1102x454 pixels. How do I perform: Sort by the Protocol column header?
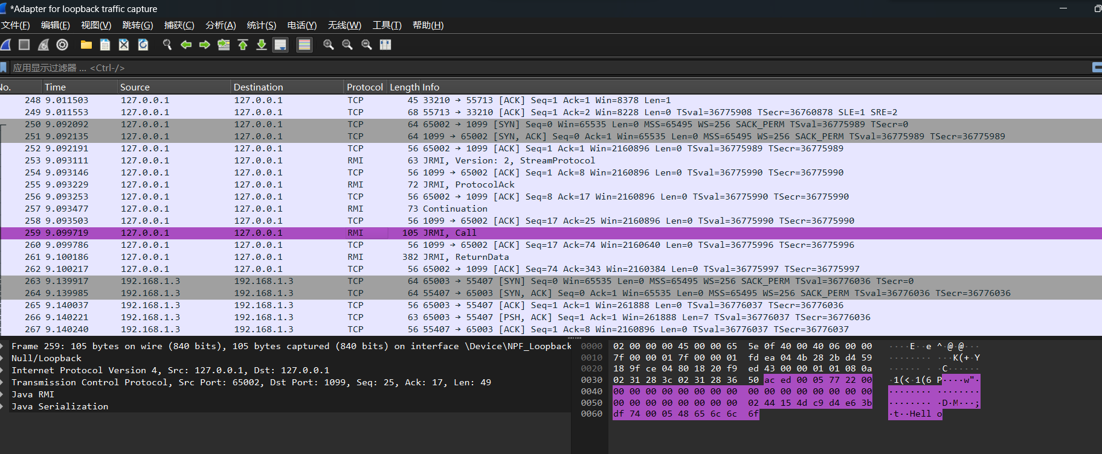coord(365,87)
